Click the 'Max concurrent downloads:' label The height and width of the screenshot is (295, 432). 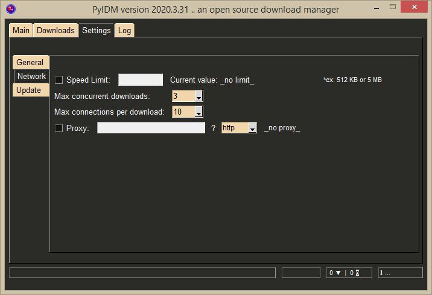pos(102,96)
